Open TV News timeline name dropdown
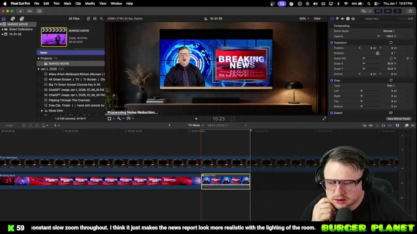Viewport: 417px width, 234px height. (x=195, y=125)
